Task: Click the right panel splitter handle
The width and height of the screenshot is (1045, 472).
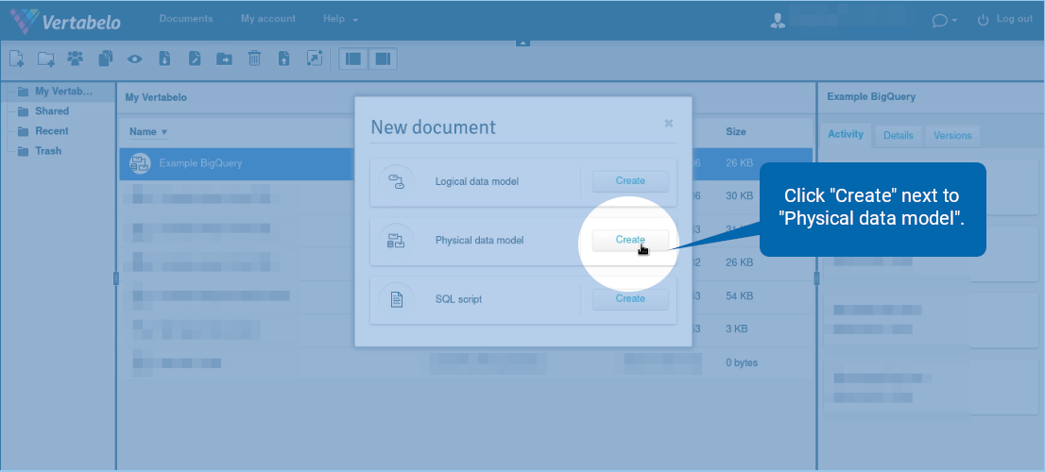Action: tap(816, 278)
